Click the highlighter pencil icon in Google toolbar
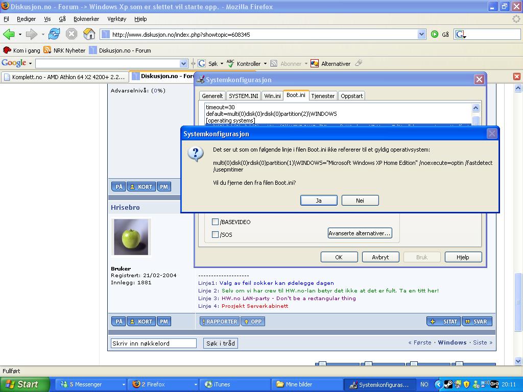 (x=359, y=63)
